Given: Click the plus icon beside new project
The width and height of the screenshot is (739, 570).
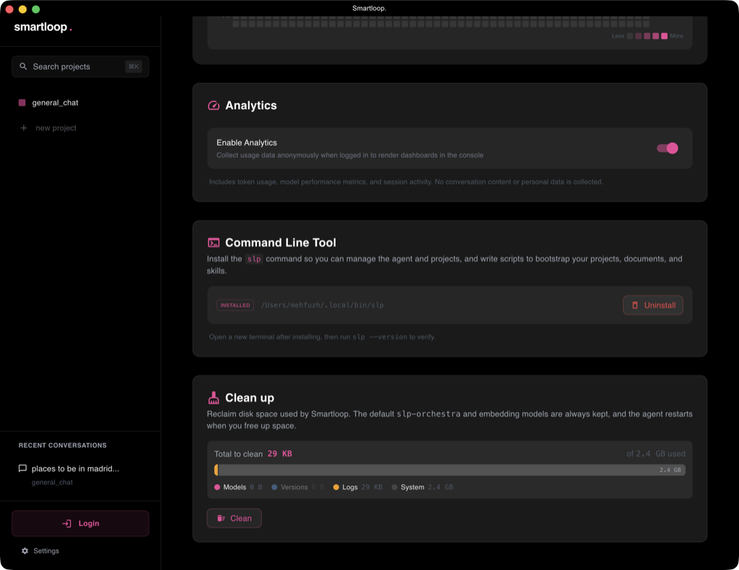Looking at the screenshot, I should pyautogui.click(x=24, y=128).
